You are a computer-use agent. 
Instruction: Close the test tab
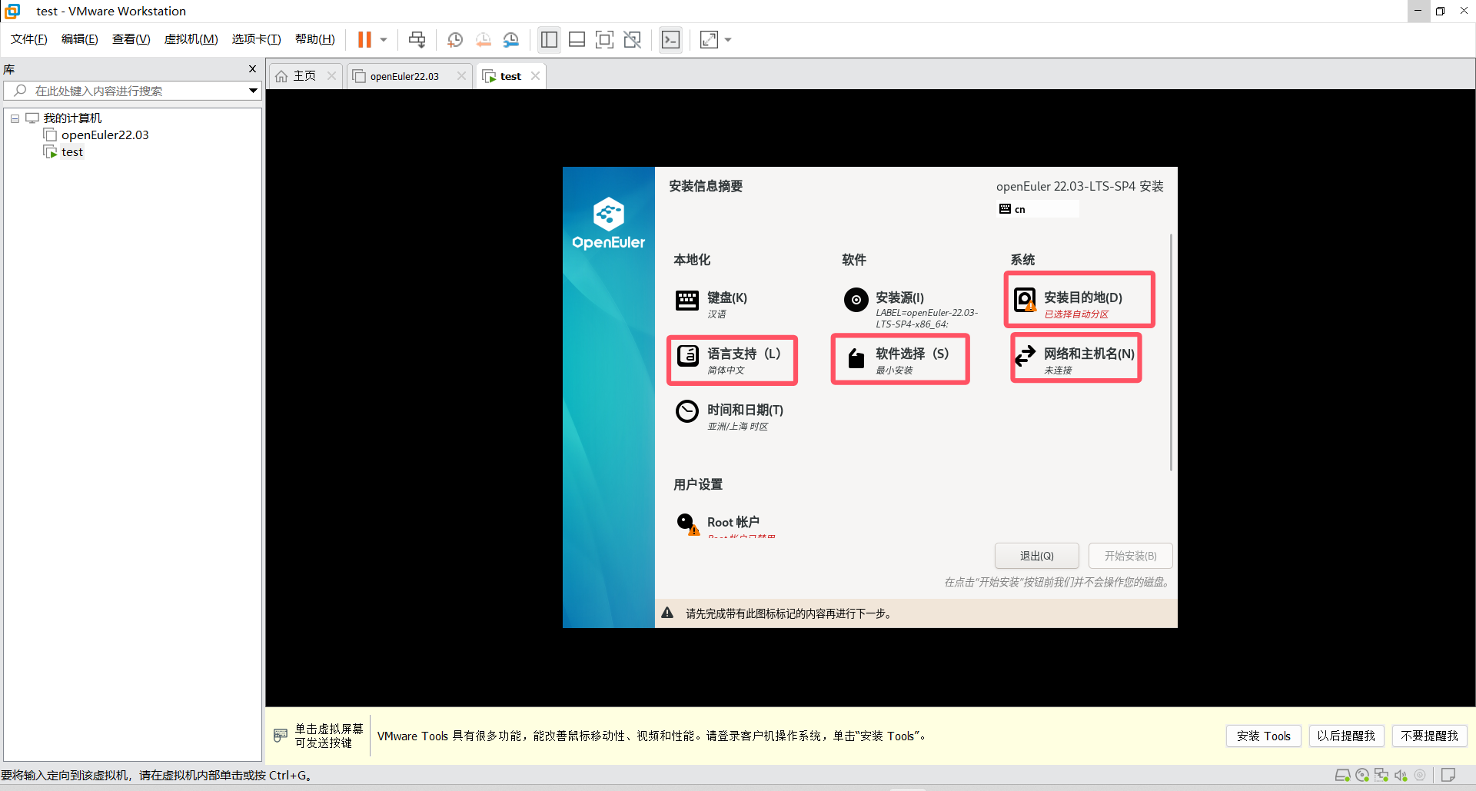(535, 75)
